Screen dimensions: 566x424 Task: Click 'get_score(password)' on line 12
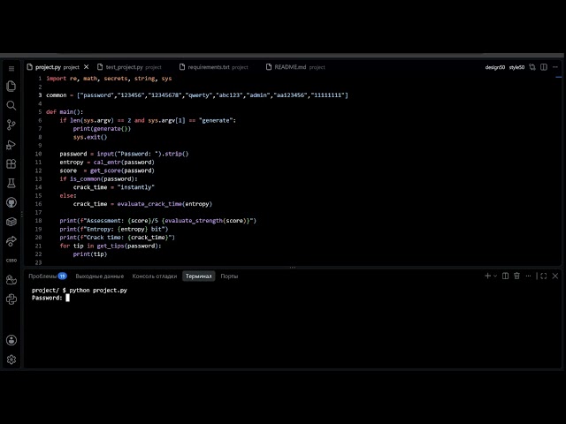click(122, 170)
